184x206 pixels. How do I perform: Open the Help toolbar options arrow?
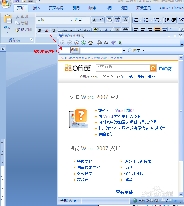pos(182,44)
